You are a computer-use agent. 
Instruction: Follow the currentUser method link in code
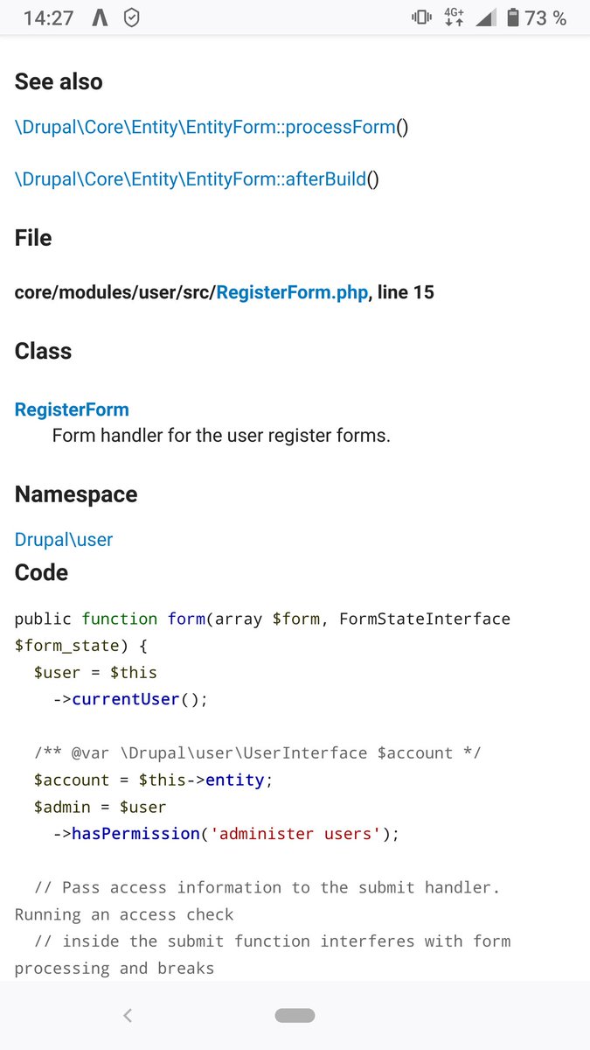tap(125, 699)
